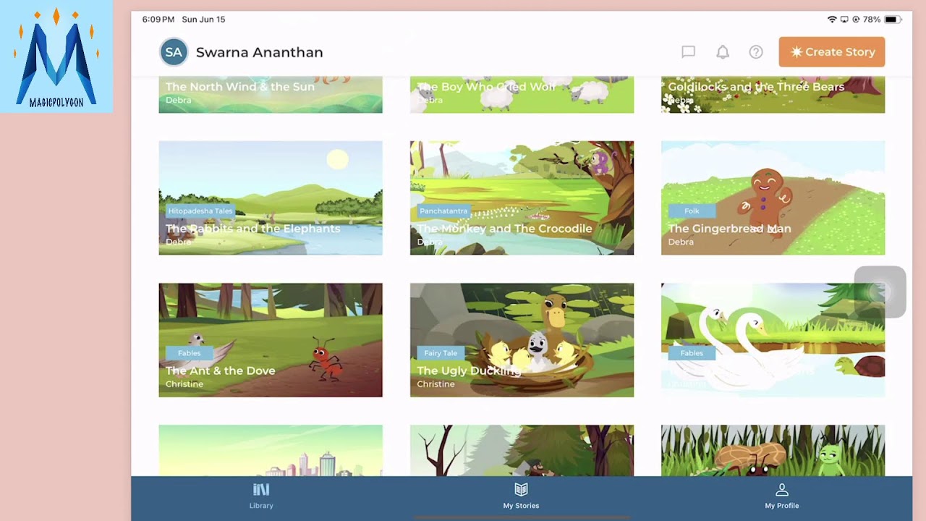The width and height of the screenshot is (926, 521).
Task: Open The Gingerbread Man story
Action: pos(773,198)
